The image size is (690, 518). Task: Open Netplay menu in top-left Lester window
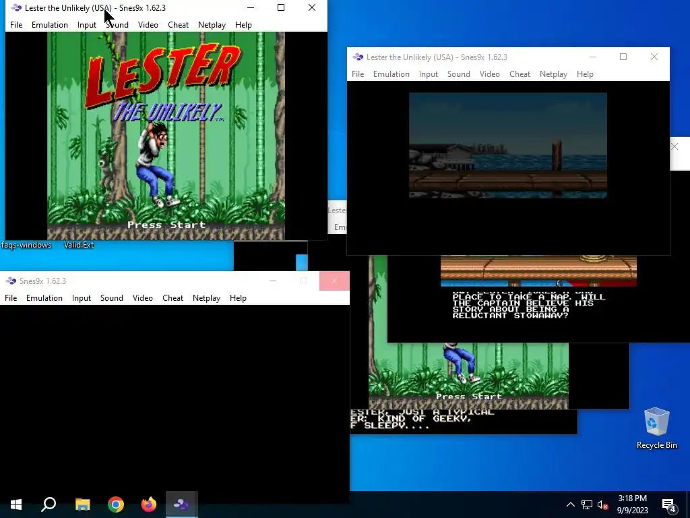212,25
